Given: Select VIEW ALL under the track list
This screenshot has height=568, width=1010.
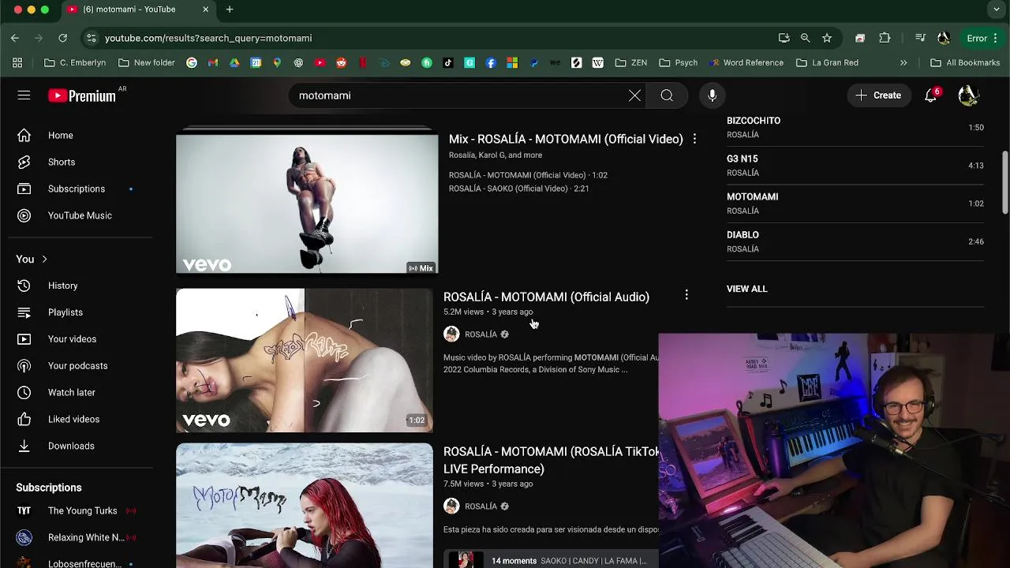Looking at the screenshot, I should tap(746, 289).
